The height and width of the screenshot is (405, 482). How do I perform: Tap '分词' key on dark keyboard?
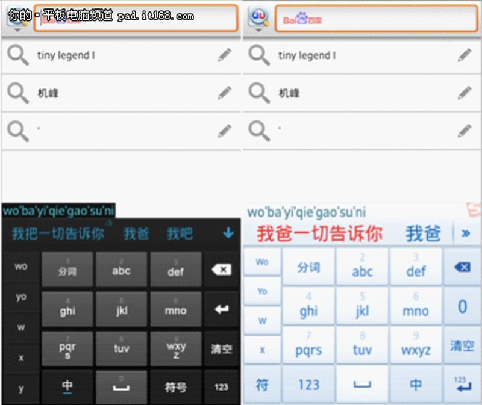[x=67, y=270]
